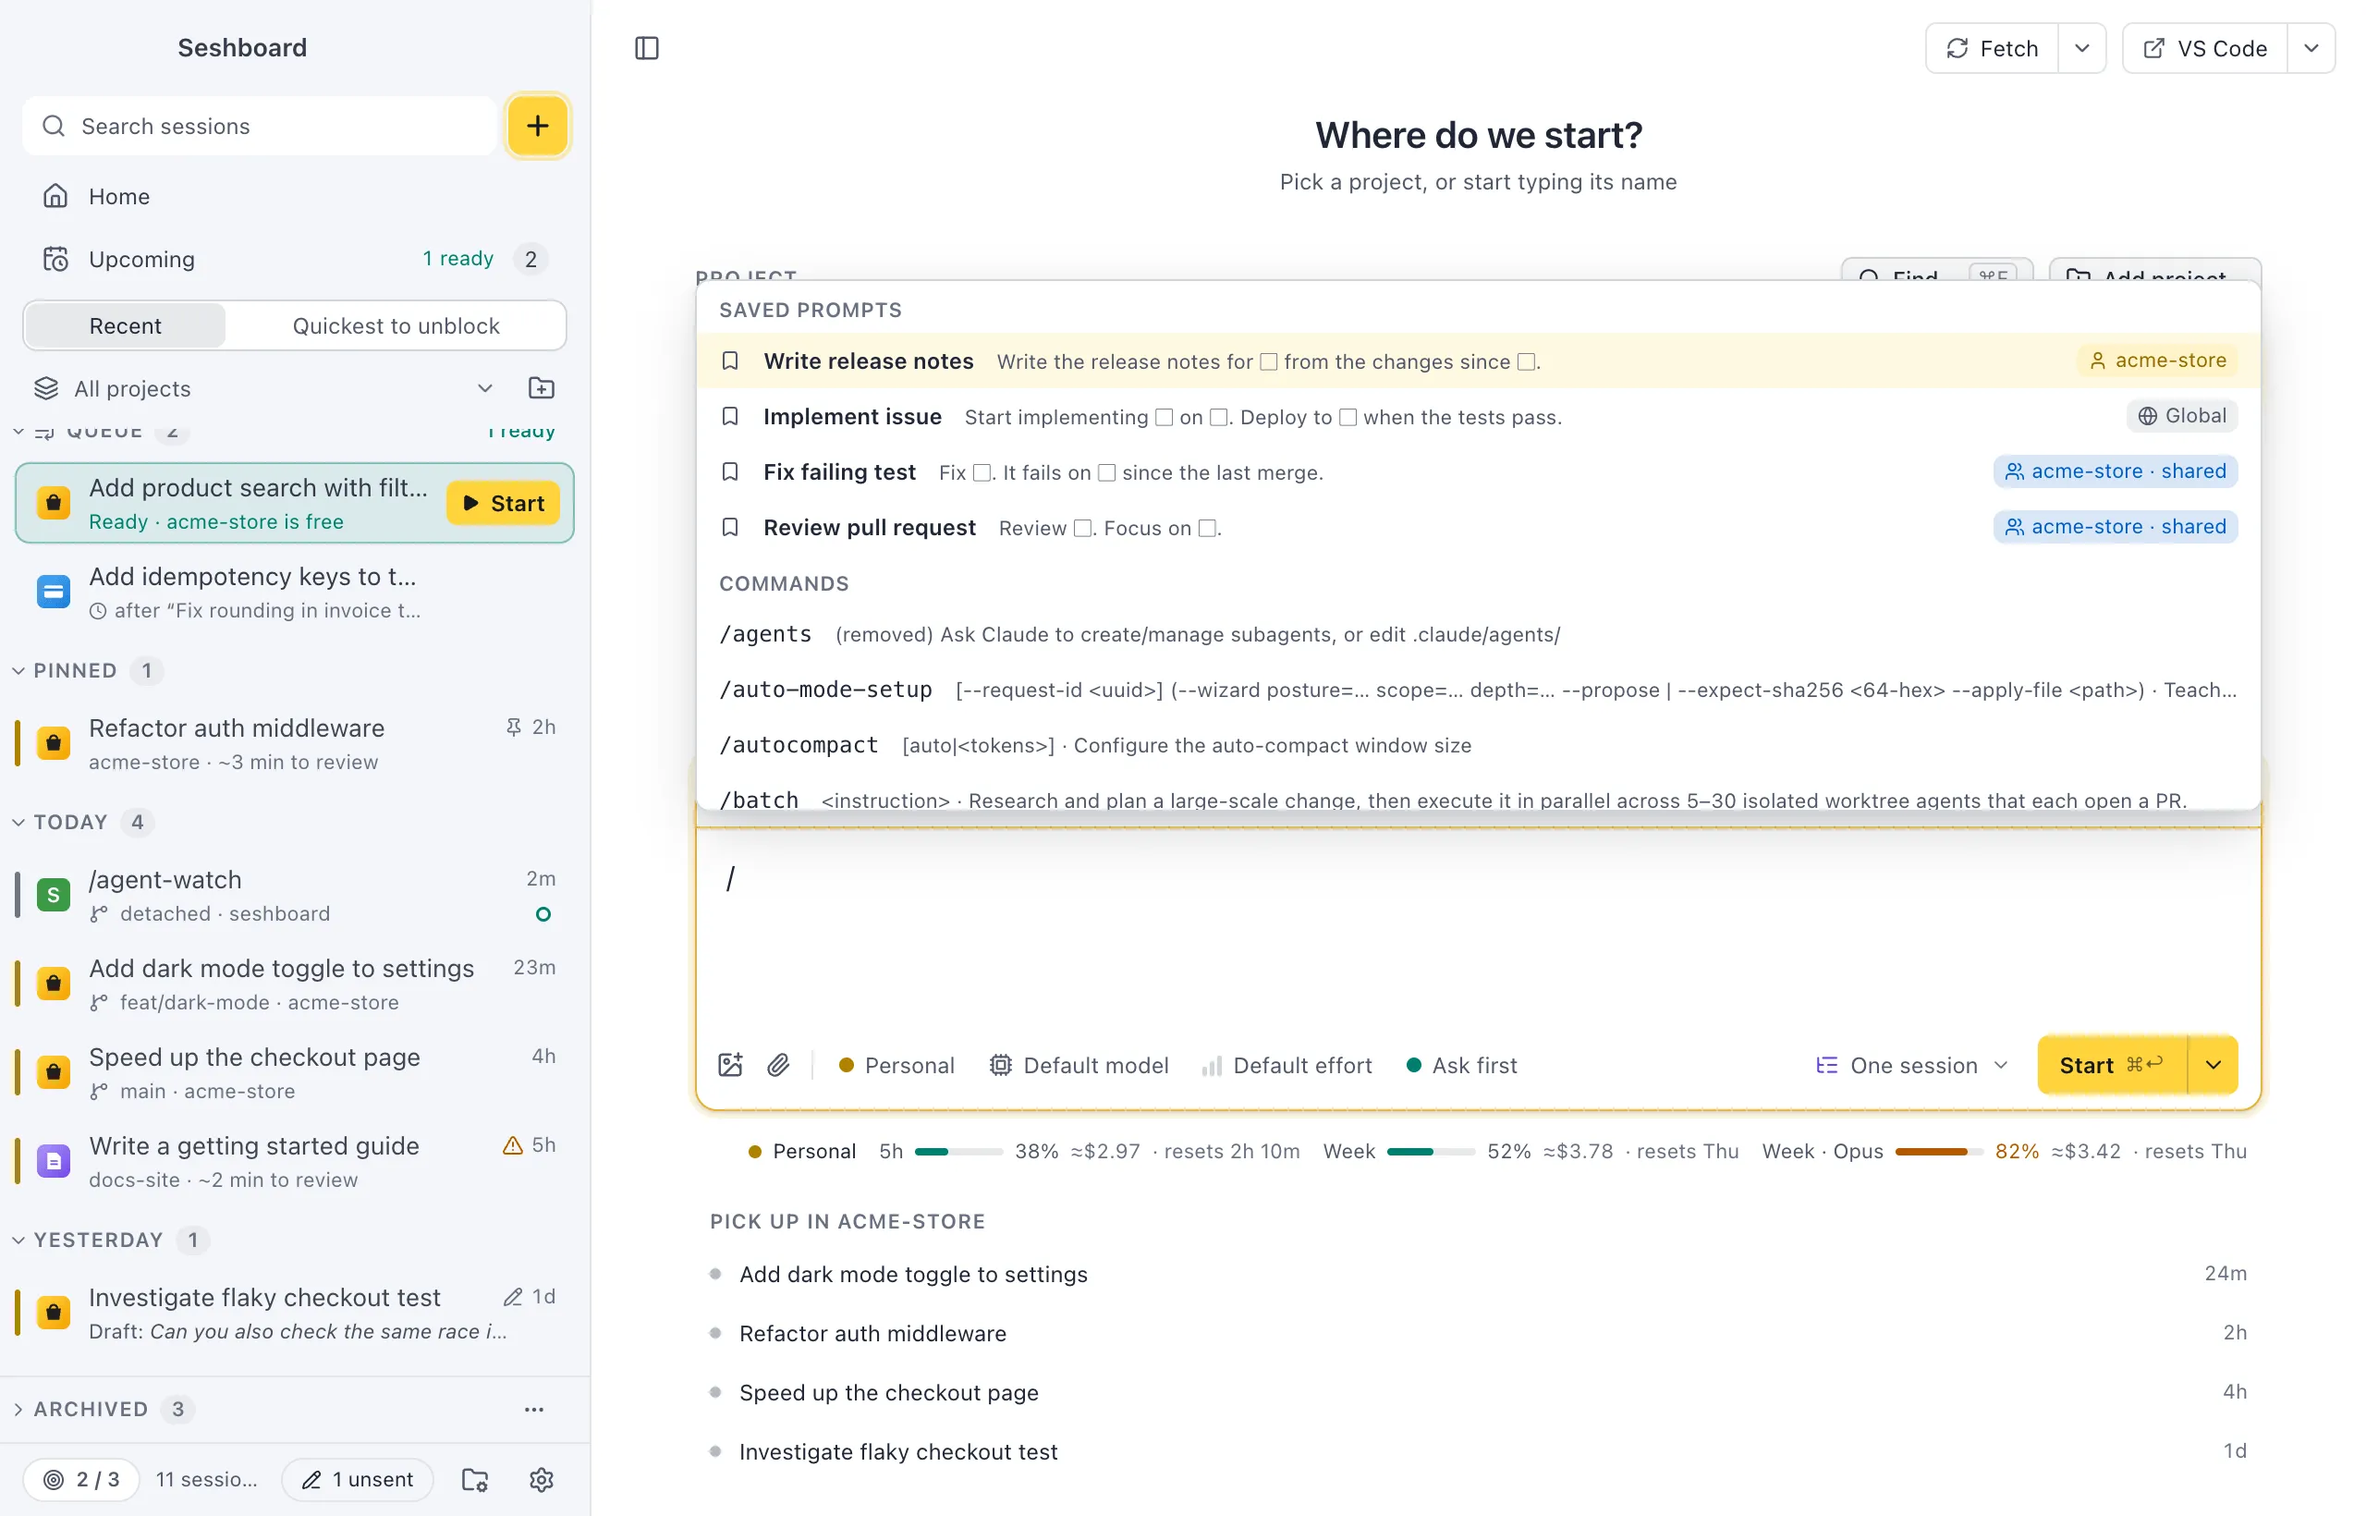Viewport: 2366px width, 1516px height.
Task: Click the yellow new session plus button
Action: (537, 126)
